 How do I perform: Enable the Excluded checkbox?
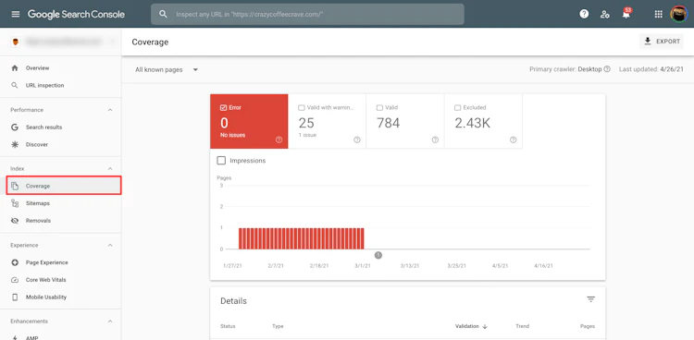pos(458,107)
